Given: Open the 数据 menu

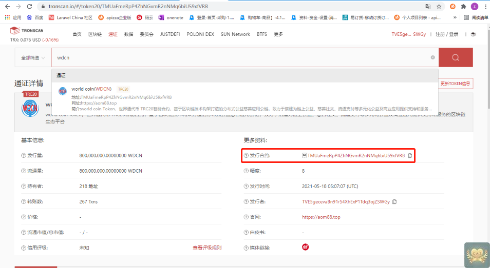Looking at the screenshot, I should click(128, 34).
